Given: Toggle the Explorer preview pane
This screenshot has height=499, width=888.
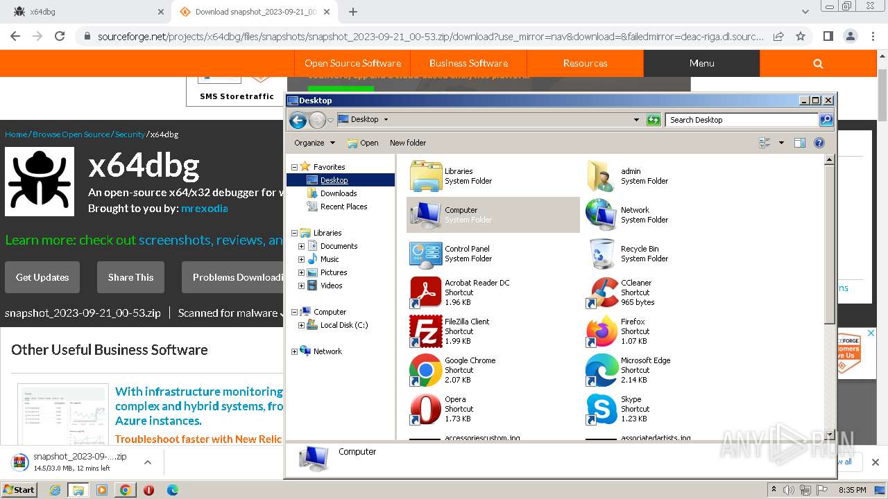Looking at the screenshot, I should click(x=800, y=143).
